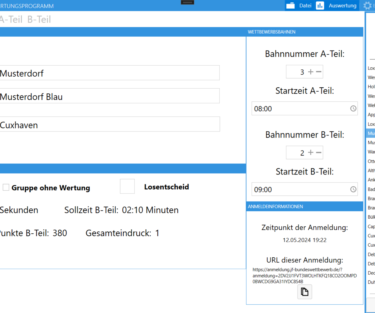The width and height of the screenshot is (375, 313).
Task: Decrease Bahnnummer A-Teil with minus icon
Action: click(318, 72)
